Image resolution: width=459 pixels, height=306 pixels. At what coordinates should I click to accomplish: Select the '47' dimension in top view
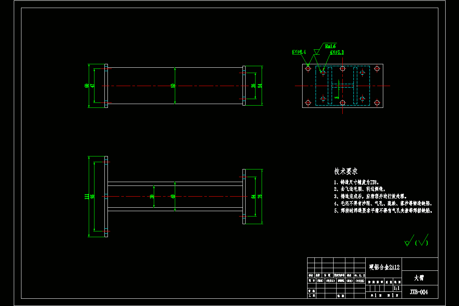(92, 86)
